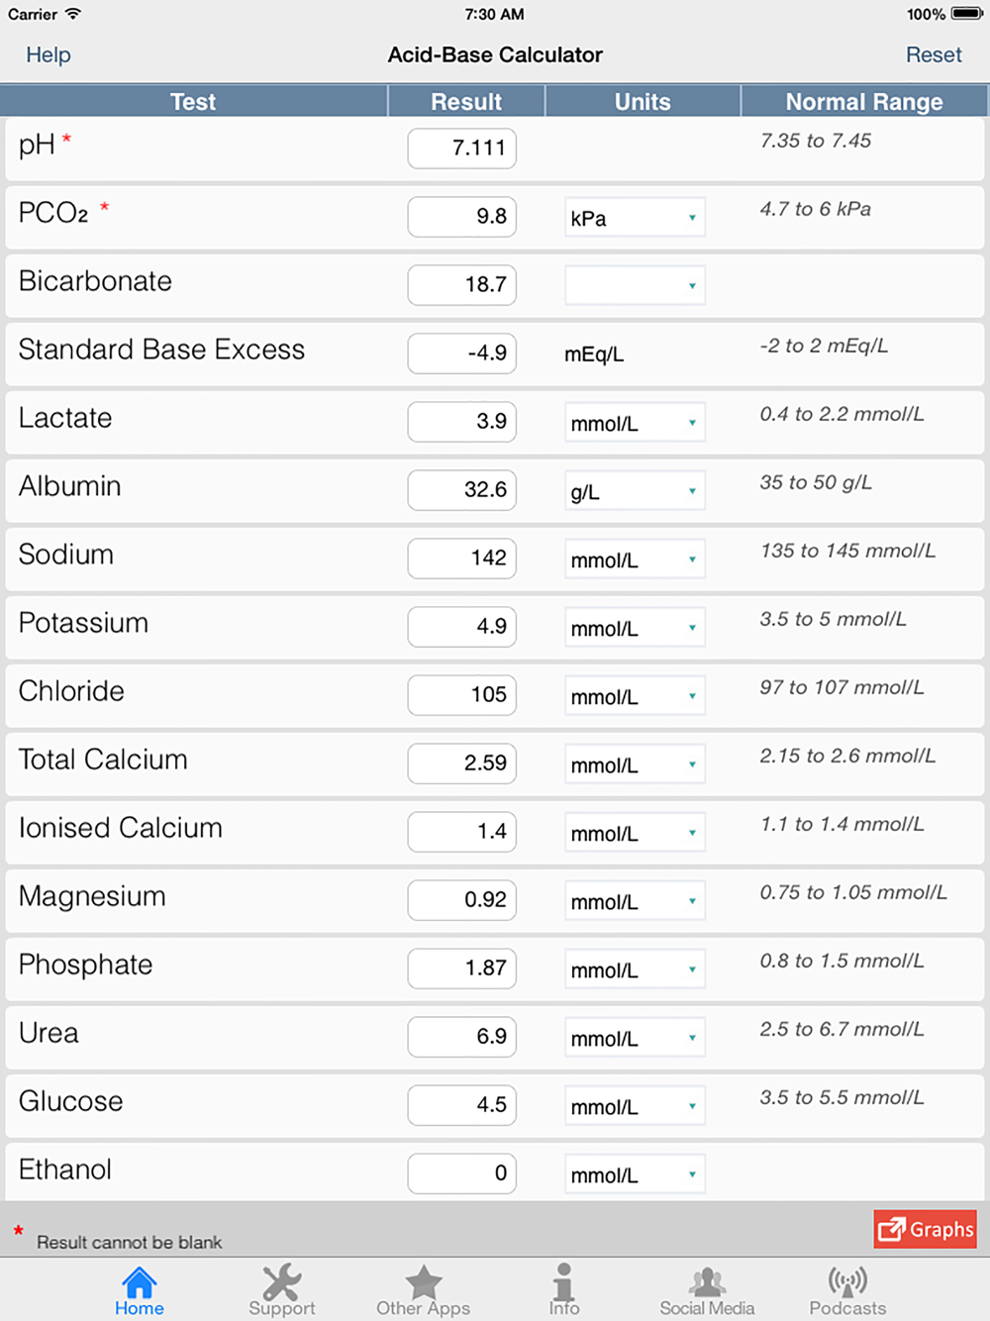Open the empty Bicarbonate units dropdown
Viewport: 990px width, 1321px height.
pyautogui.click(x=635, y=286)
